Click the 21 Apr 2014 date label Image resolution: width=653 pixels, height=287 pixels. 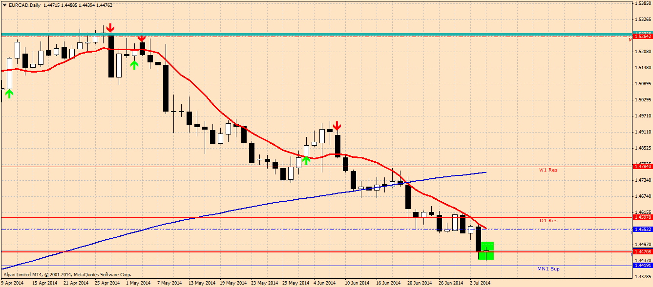point(76,283)
